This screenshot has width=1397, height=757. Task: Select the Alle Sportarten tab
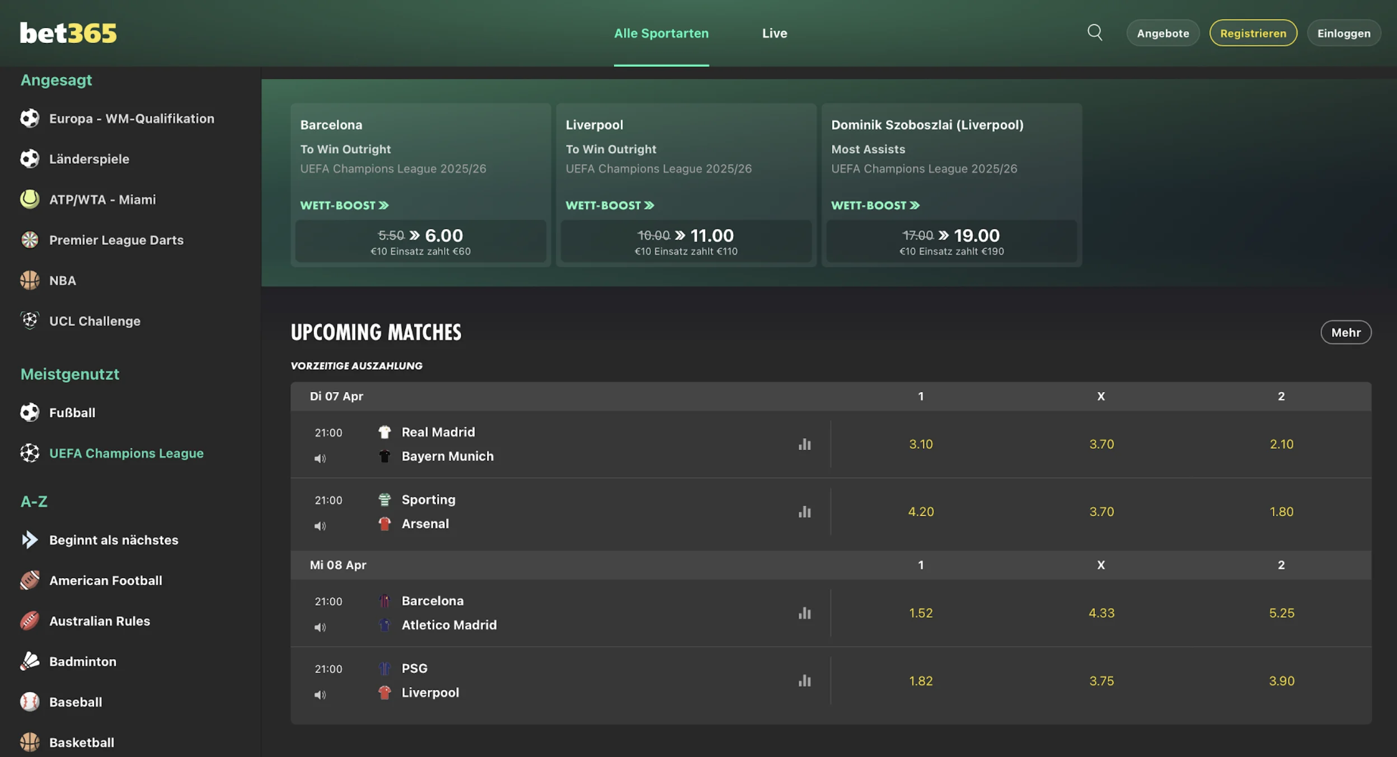pyautogui.click(x=661, y=34)
